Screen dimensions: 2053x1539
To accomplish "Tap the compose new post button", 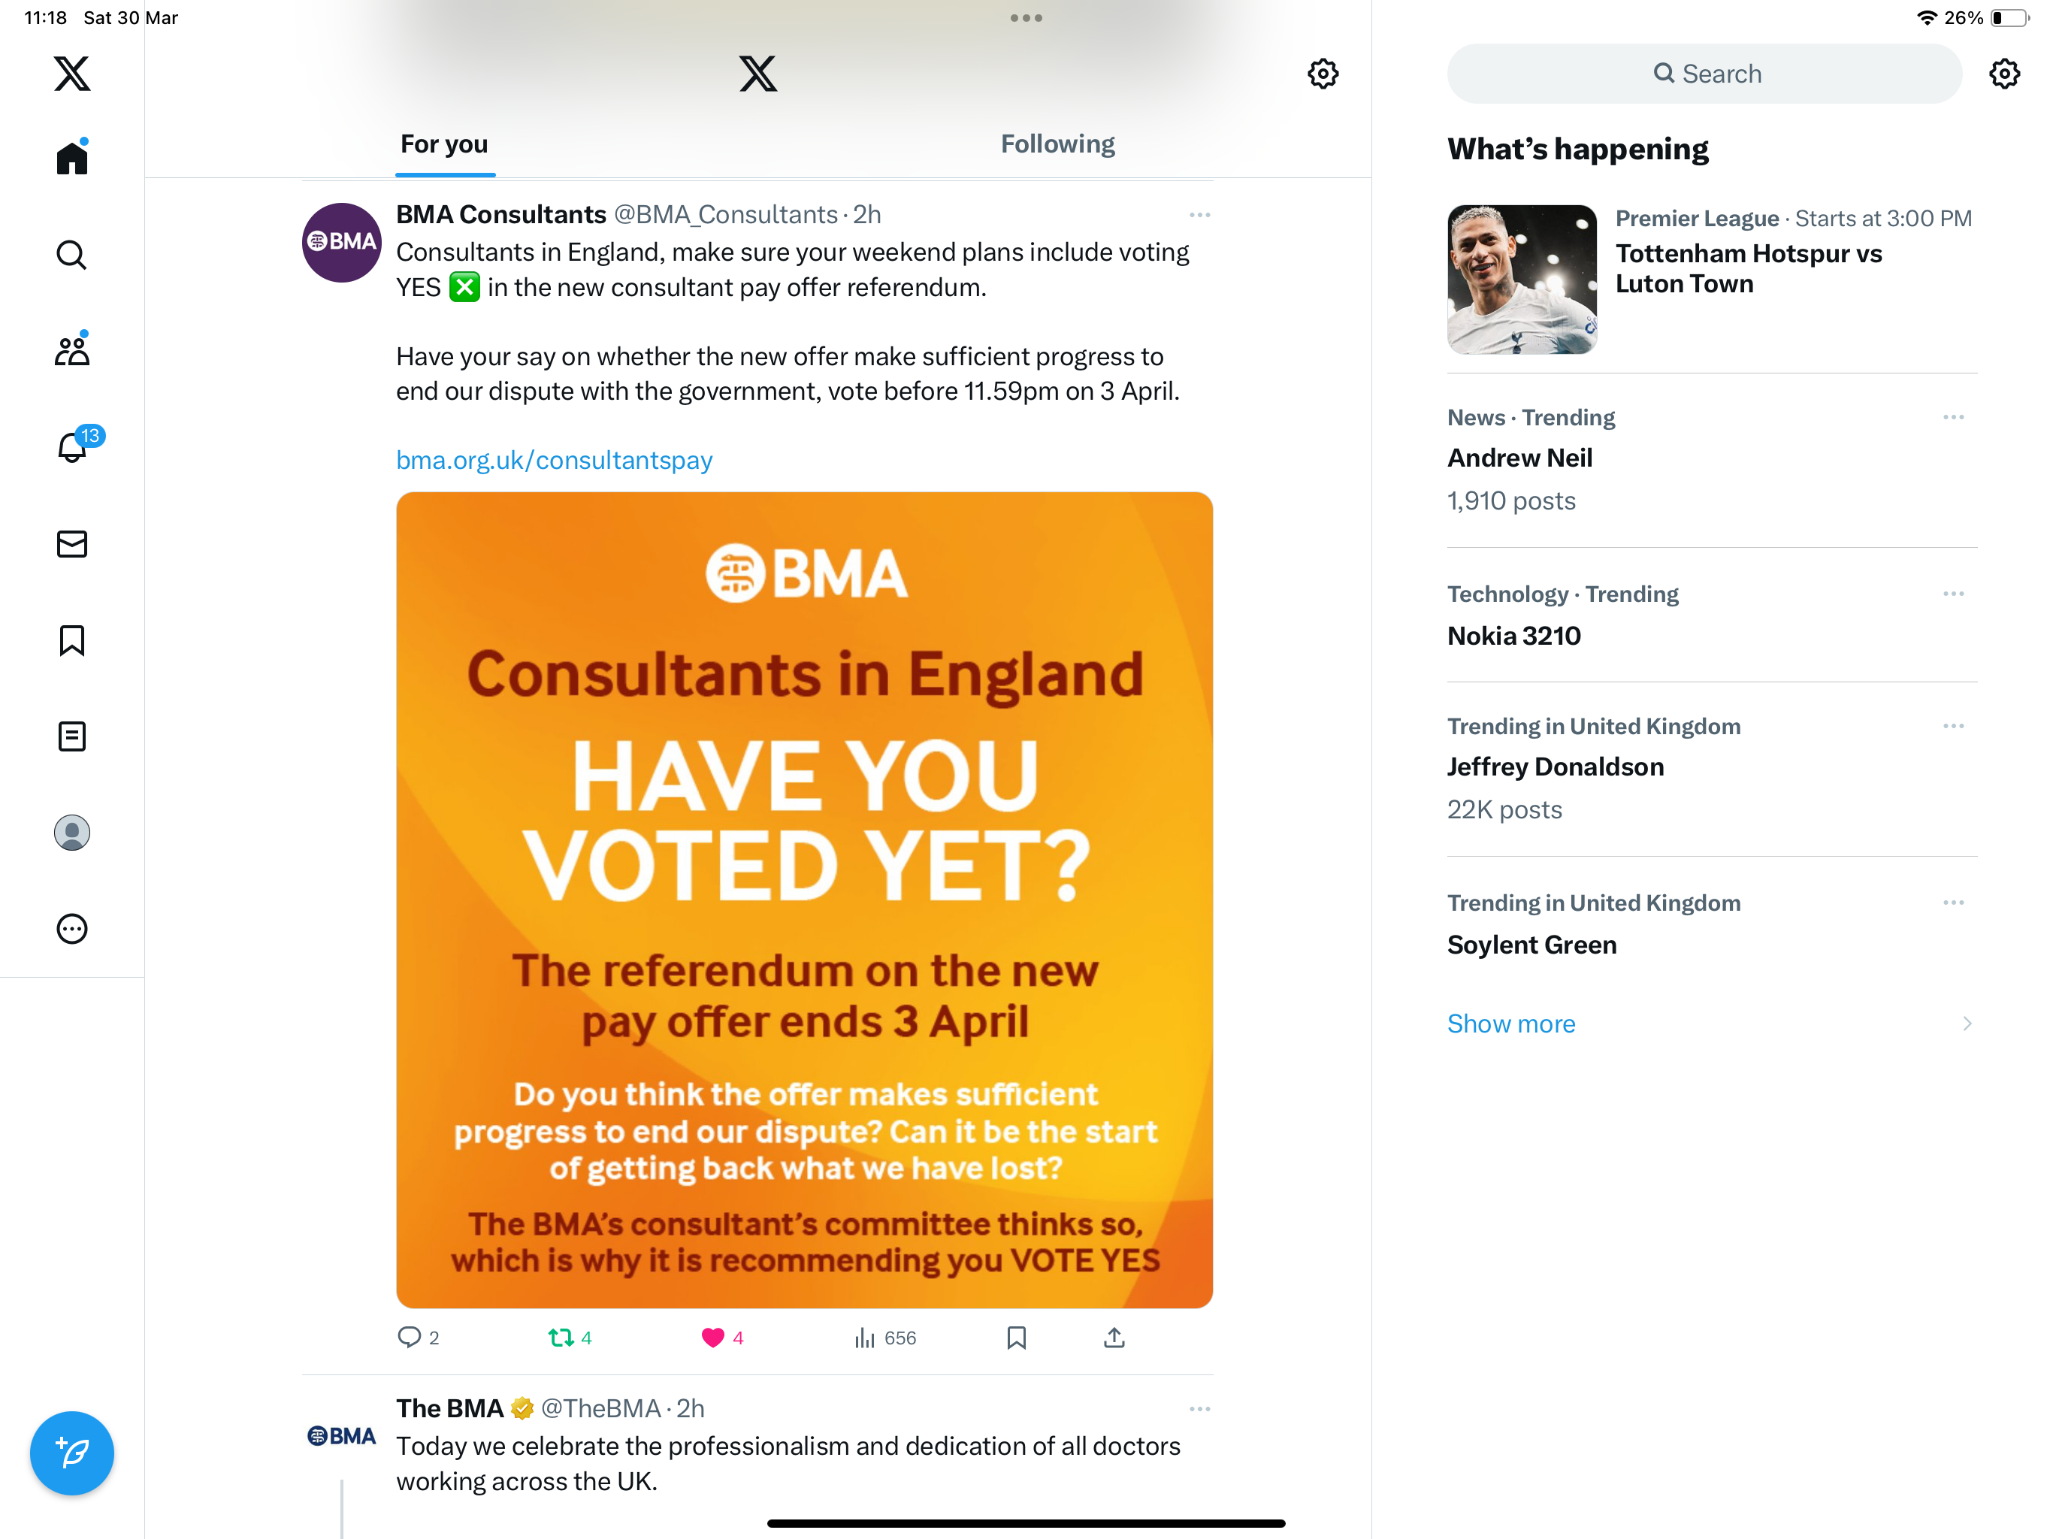I will [x=71, y=1453].
